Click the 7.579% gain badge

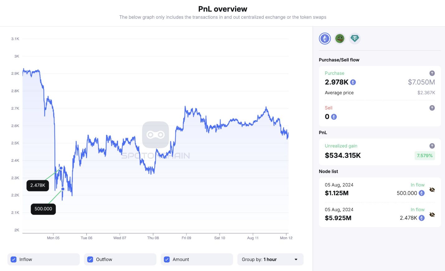click(424, 156)
